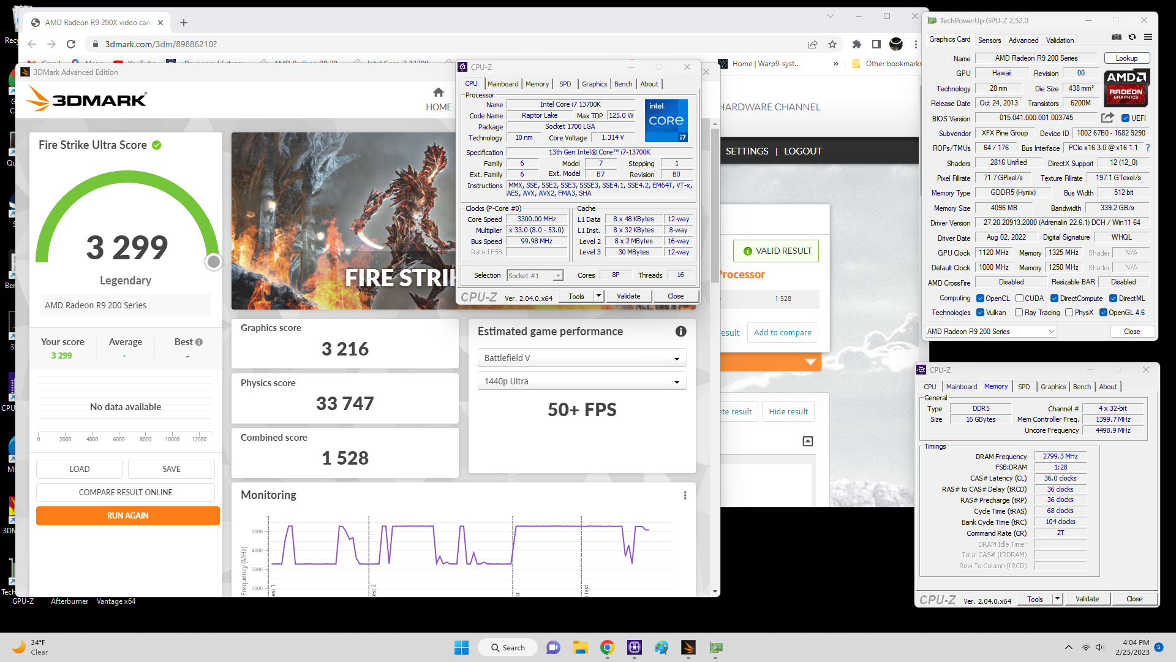Expand the Battlefield V game dropdown
Viewport: 1176px width, 662px height.
click(582, 358)
